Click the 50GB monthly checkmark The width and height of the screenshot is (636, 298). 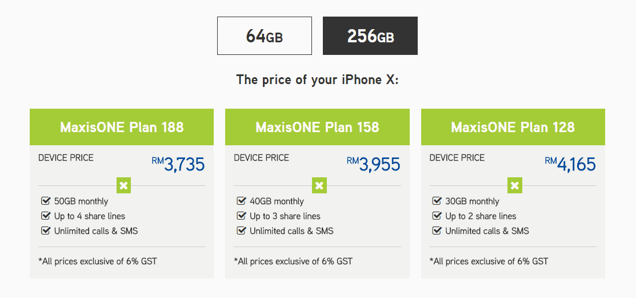pos(46,201)
